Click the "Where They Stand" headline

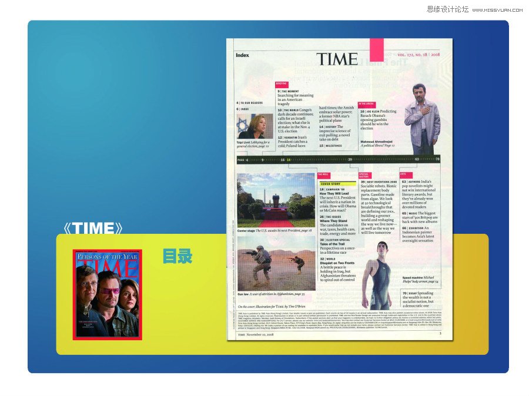pyautogui.click(x=333, y=221)
